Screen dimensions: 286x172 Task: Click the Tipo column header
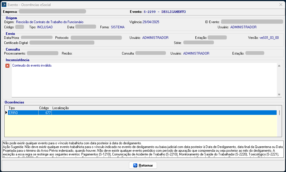pyautogui.click(x=12, y=108)
